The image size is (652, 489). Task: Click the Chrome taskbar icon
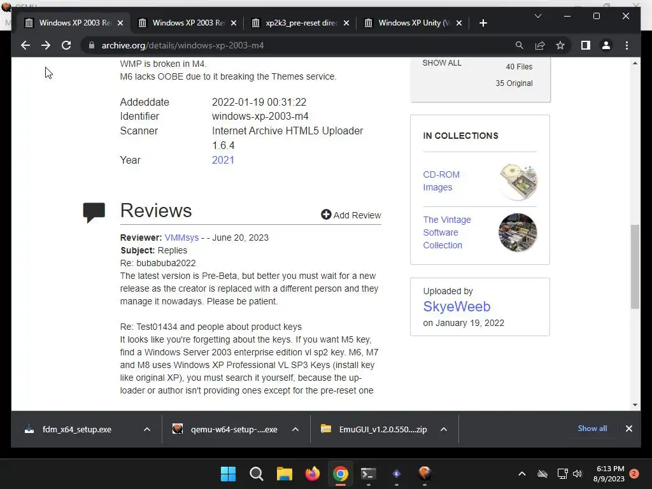340,474
